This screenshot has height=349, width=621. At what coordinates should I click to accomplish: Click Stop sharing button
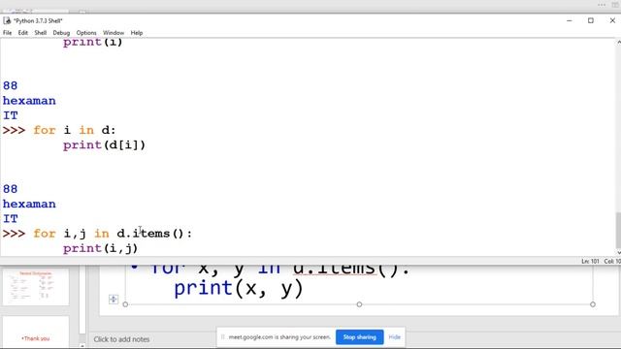click(360, 337)
